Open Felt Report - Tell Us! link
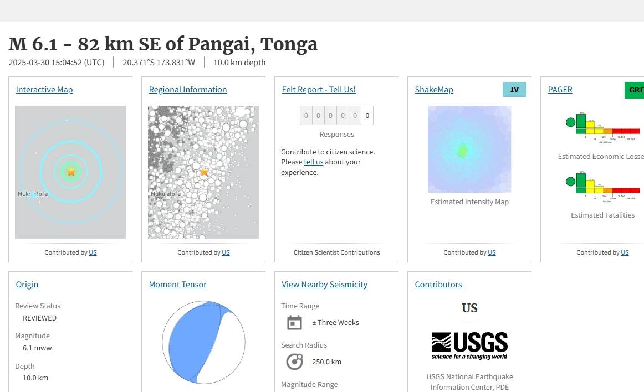 click(319, 90)
